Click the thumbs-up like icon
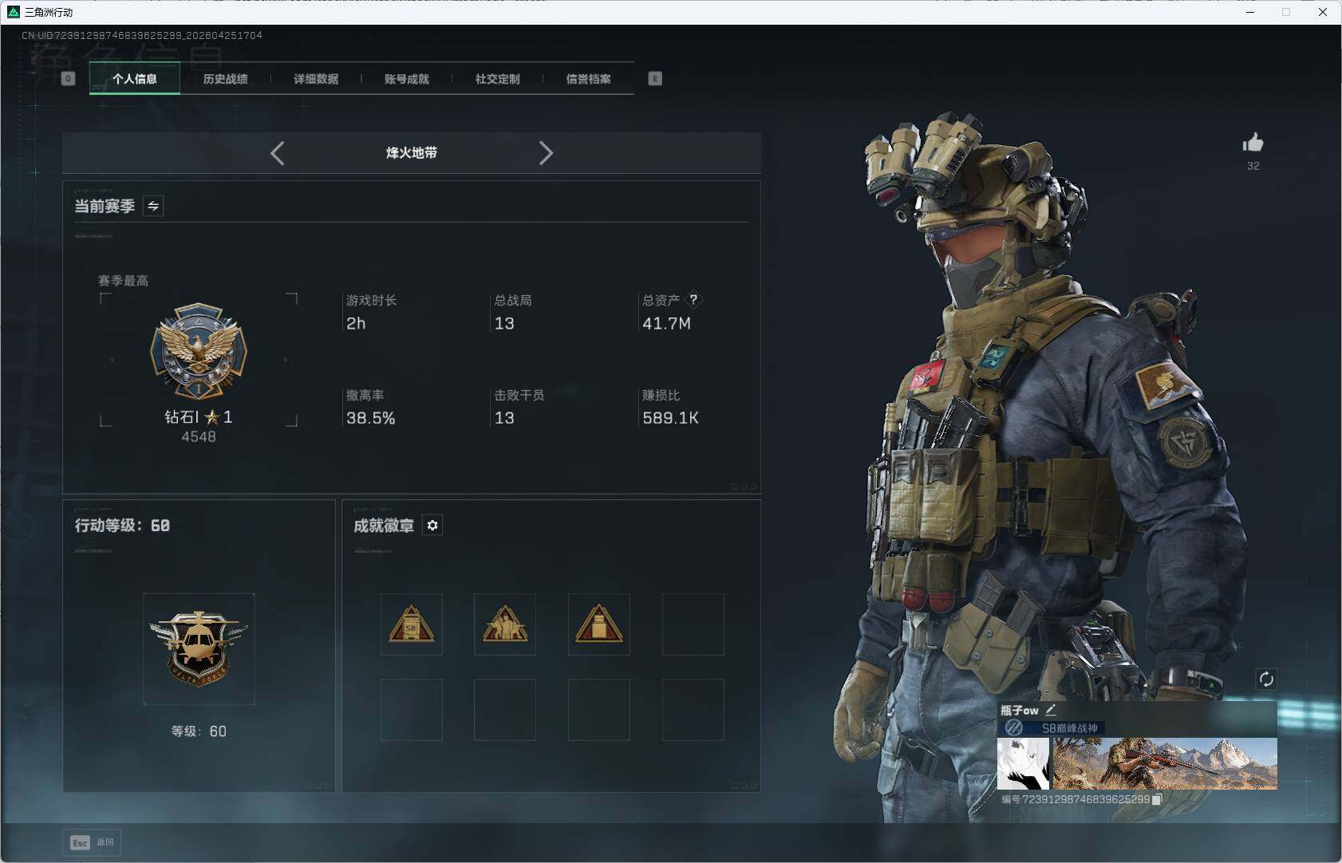This screenshot has width=1342, height=863. point(1252,144)
